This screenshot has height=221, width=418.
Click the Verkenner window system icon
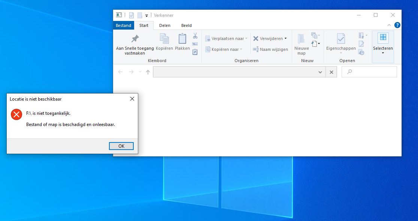(x=119, y=15)
